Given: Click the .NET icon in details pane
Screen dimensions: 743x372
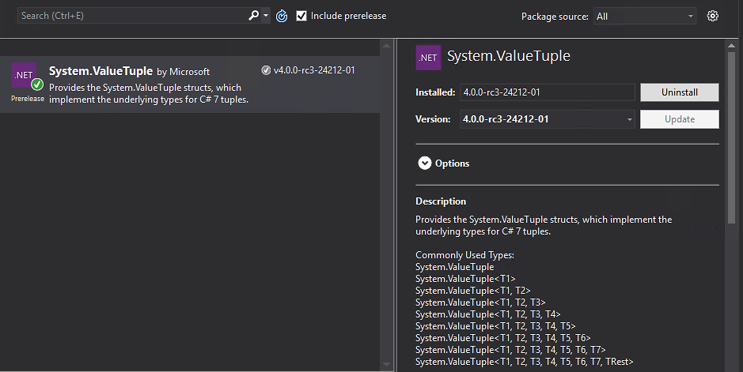Looking at the screenshot, I should 428,58.
